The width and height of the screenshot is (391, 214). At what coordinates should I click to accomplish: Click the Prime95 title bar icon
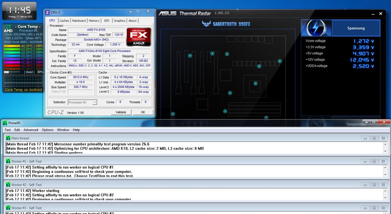[5, 123]
